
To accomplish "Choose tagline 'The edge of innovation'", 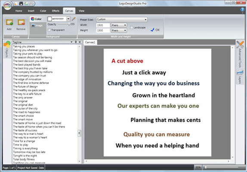I will [x=27, y=79].
